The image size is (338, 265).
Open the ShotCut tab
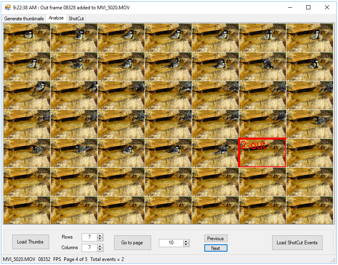point(76,19)
